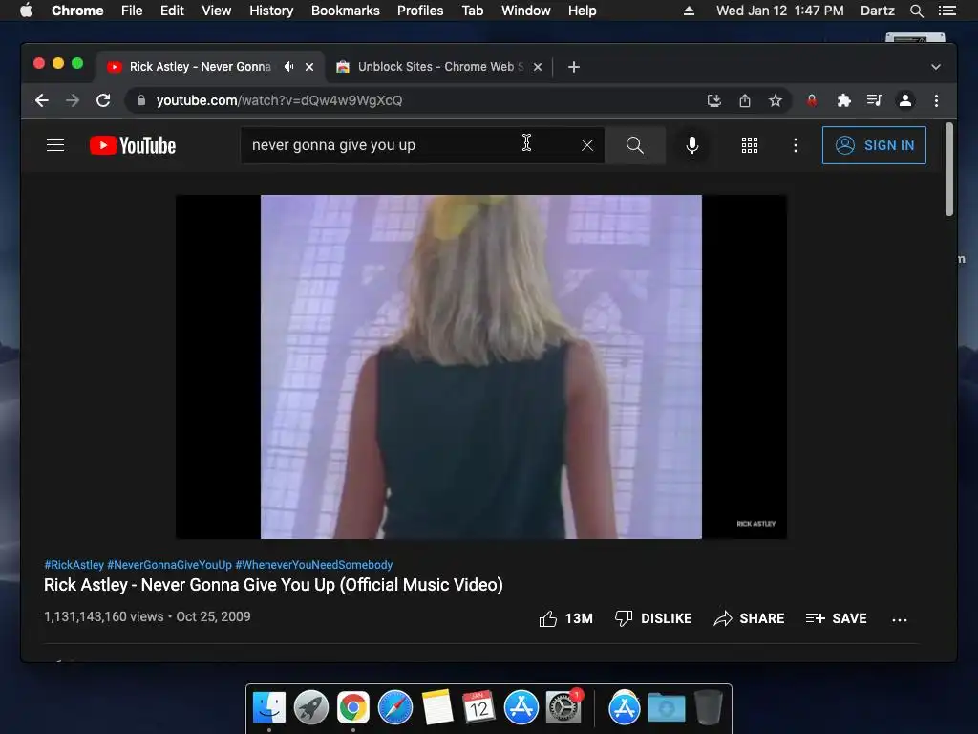Image resolution: width=978 pixels, height=734 pixels.
Task: Open the red extension icon
Action: (812, 100)
